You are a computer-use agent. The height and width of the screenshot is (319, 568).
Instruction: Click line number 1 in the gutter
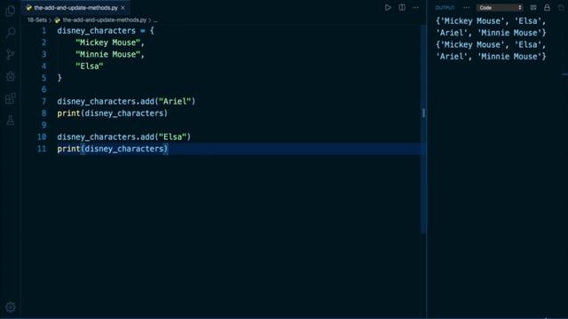(x=43, y=31)
